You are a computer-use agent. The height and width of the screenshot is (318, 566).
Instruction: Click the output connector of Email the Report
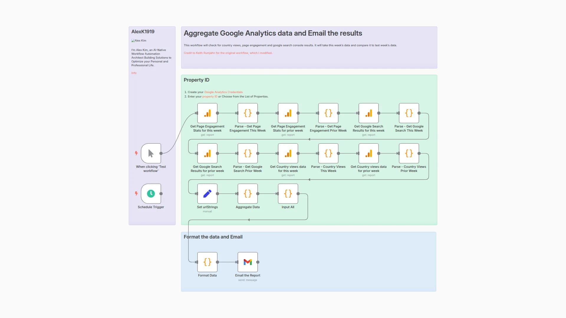tap(258, 262)
